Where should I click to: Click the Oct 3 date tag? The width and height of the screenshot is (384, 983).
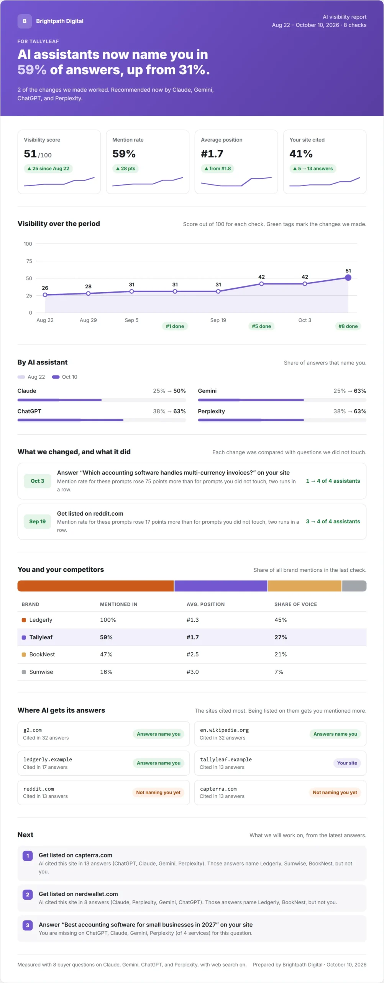tap(38, 481)
